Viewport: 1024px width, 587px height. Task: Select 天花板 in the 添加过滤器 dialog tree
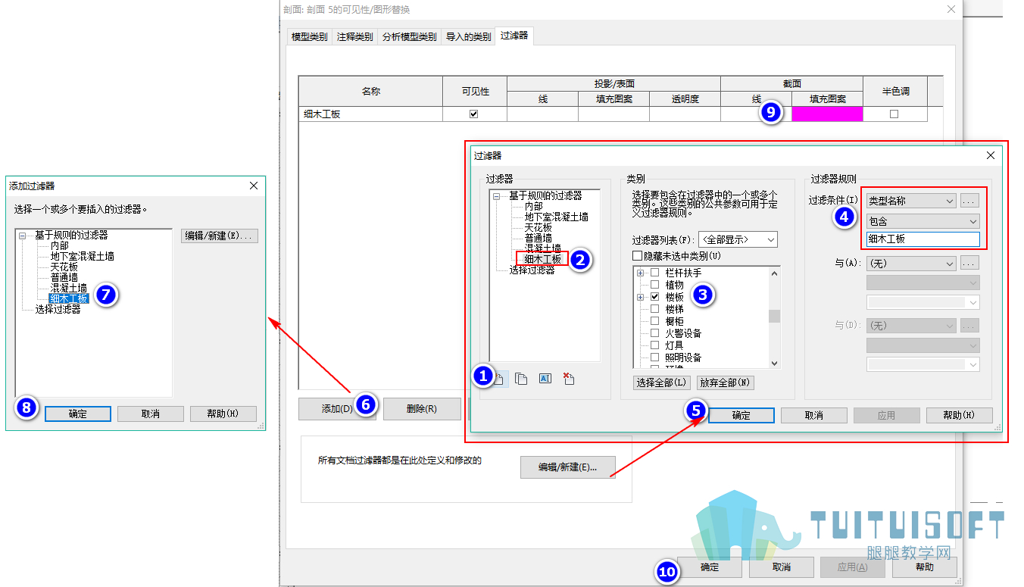[64, 267]
